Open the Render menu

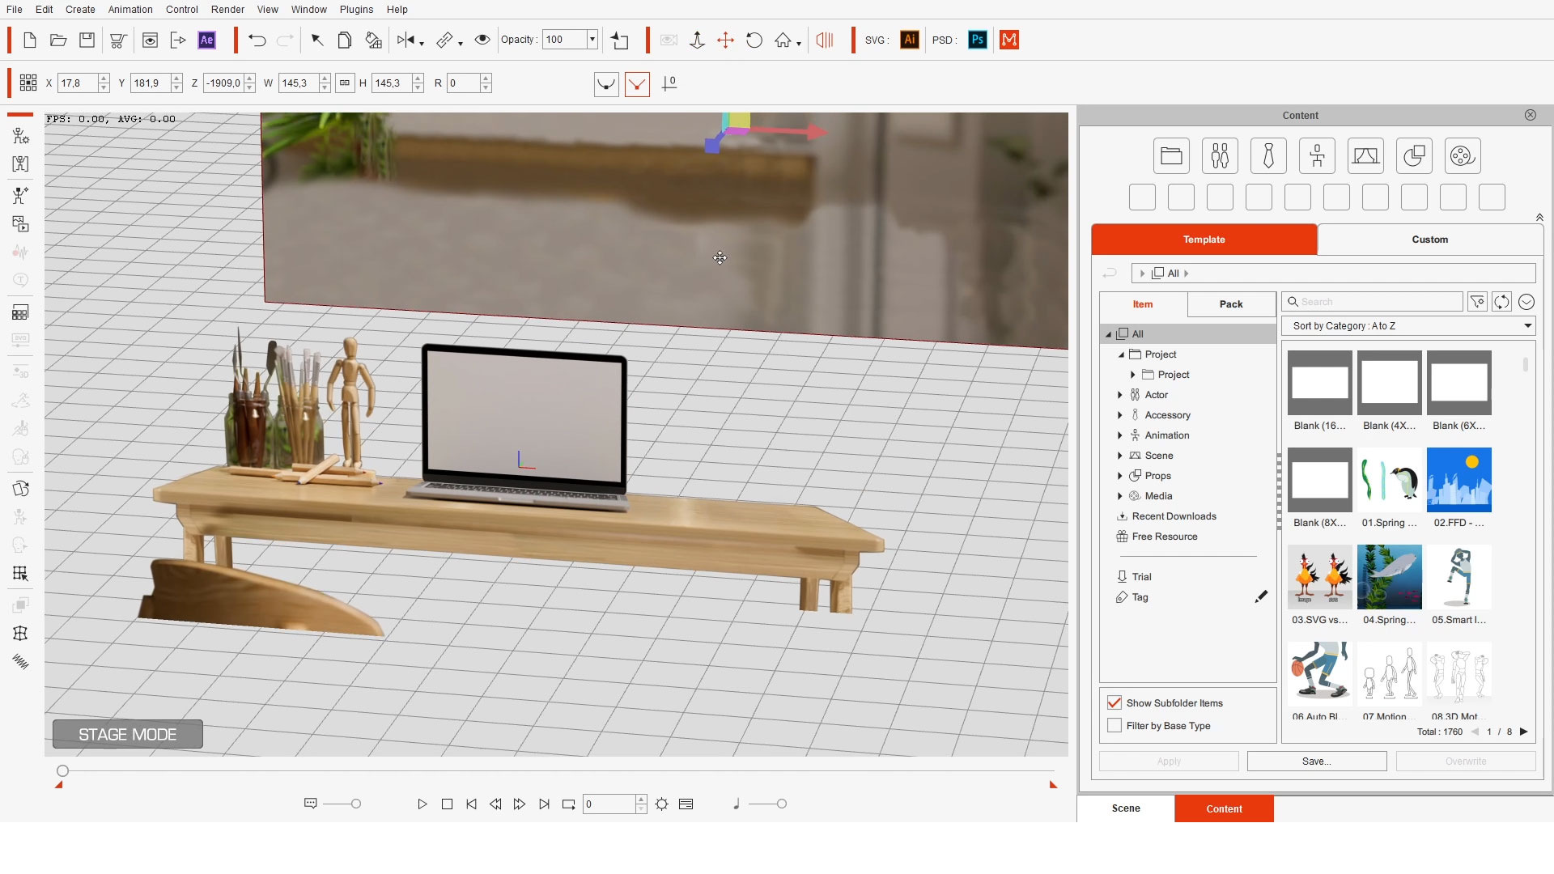[x=227, y=9]
